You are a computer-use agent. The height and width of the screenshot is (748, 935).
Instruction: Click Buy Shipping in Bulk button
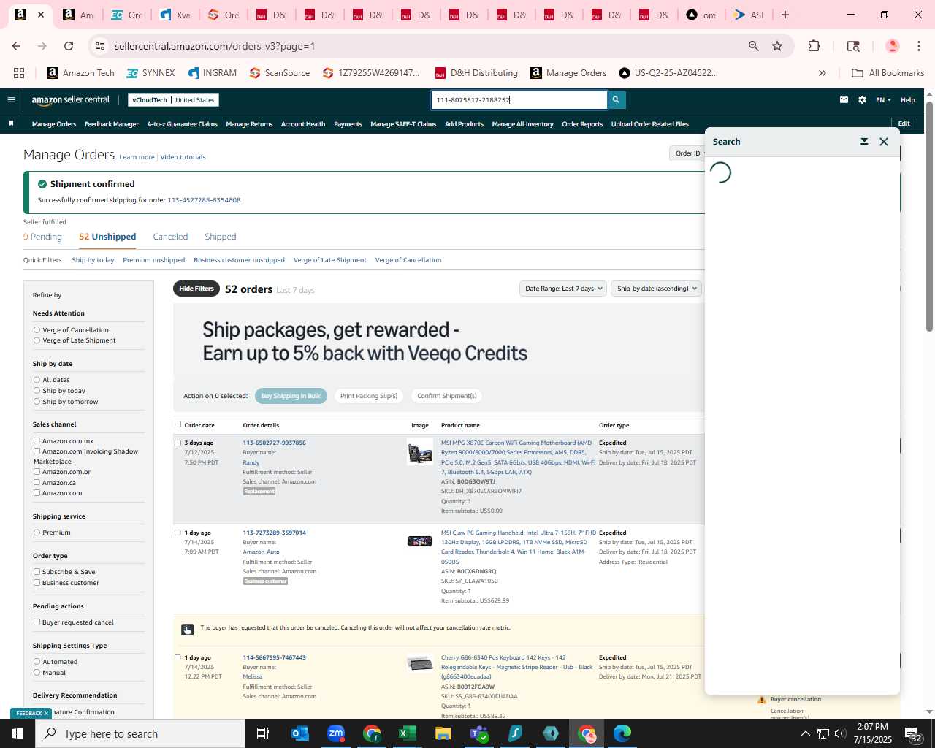(291, 396)
